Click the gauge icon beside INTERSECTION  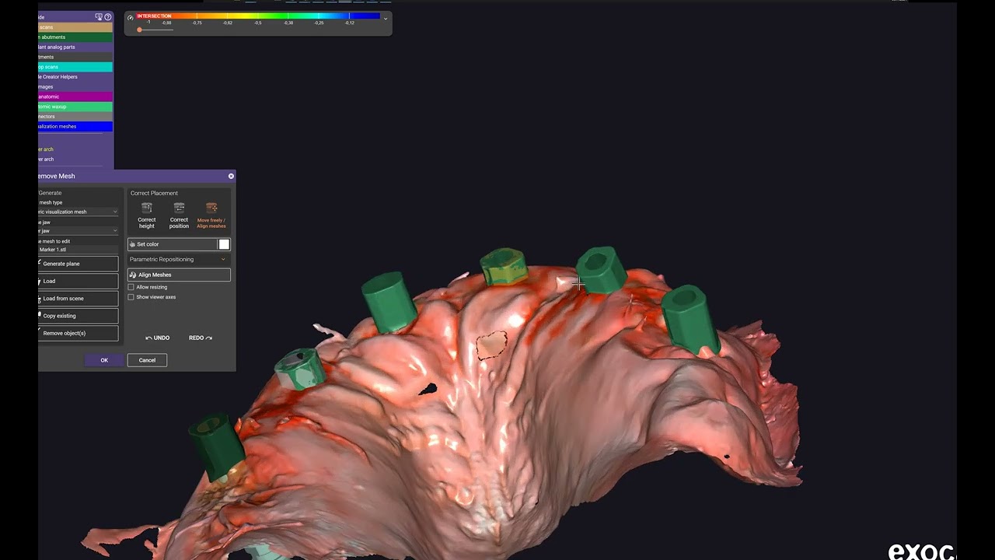click(131, 17)
